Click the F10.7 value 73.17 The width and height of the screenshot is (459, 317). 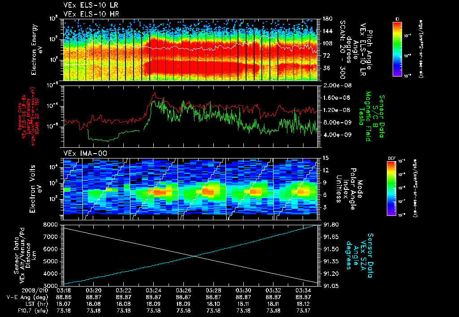coord(303,311)
